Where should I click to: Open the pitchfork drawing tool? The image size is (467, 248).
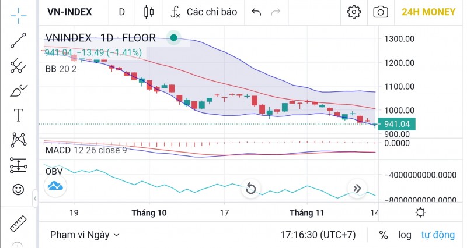[19, 66]
